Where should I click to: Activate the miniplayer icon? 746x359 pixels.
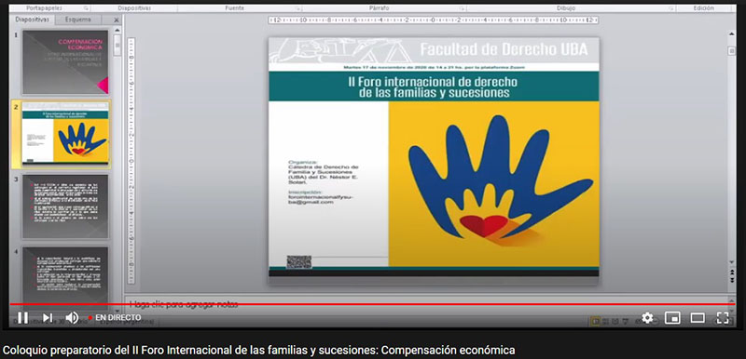coord(672,318)
